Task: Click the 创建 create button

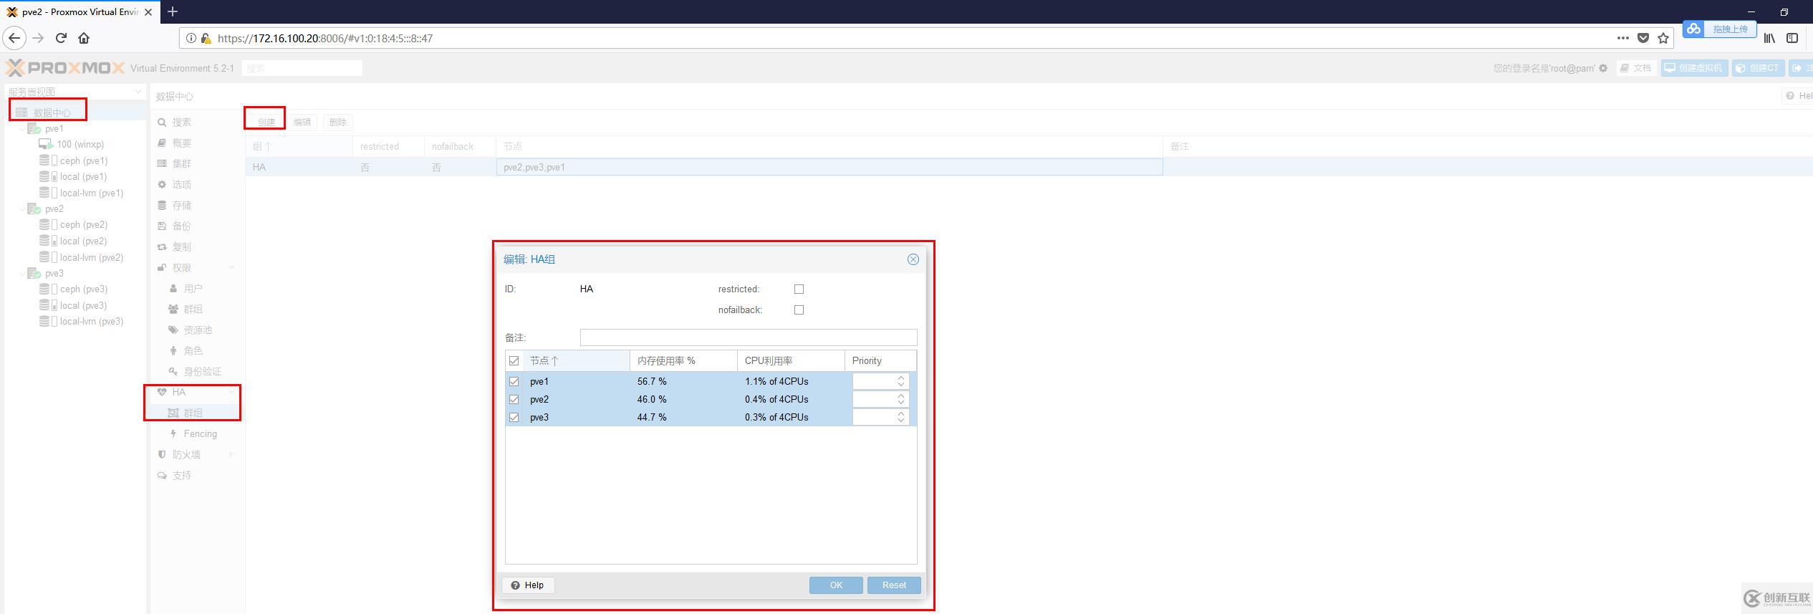Action: (266, 123)
